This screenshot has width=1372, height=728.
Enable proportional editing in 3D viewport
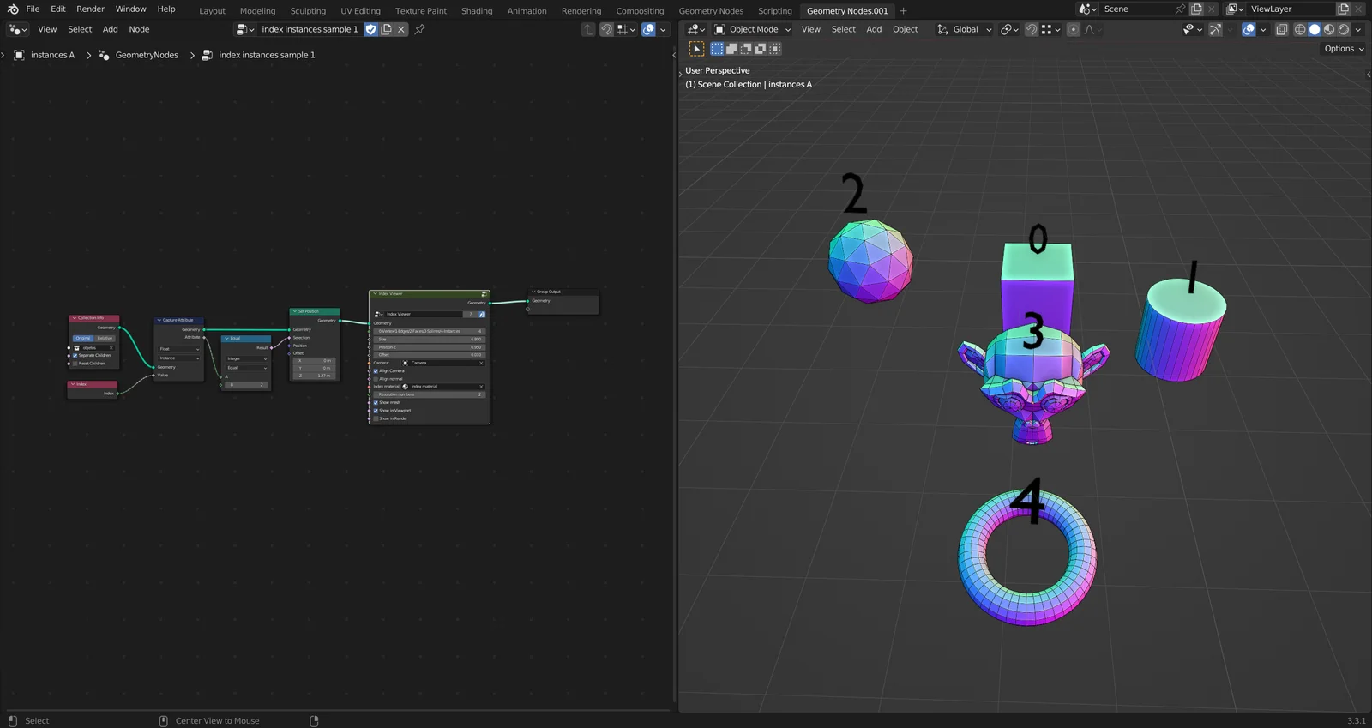tap(1073, 29)
